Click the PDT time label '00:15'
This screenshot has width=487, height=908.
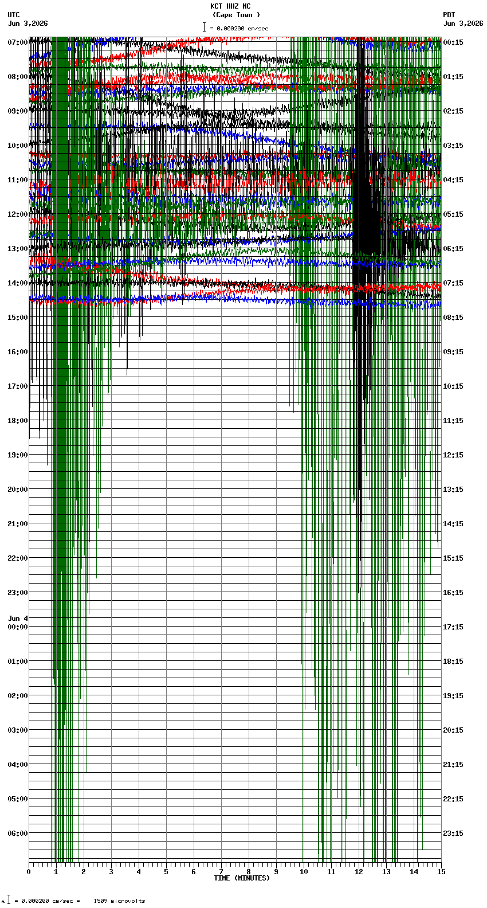click(x=453, y=42)
